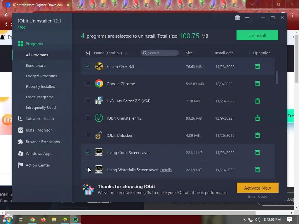299x224 pixels.
Task: Show Infrequently Used programs
Action: [41, 107]
